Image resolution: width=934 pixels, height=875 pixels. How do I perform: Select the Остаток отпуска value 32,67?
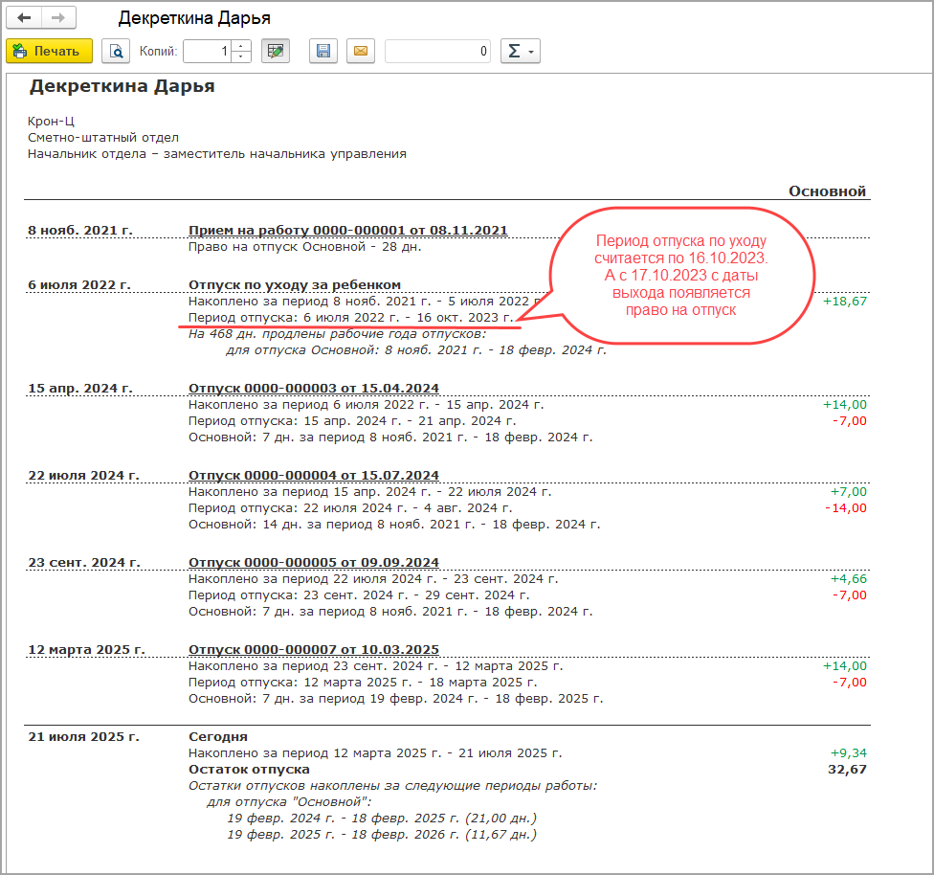pos(847,770)
